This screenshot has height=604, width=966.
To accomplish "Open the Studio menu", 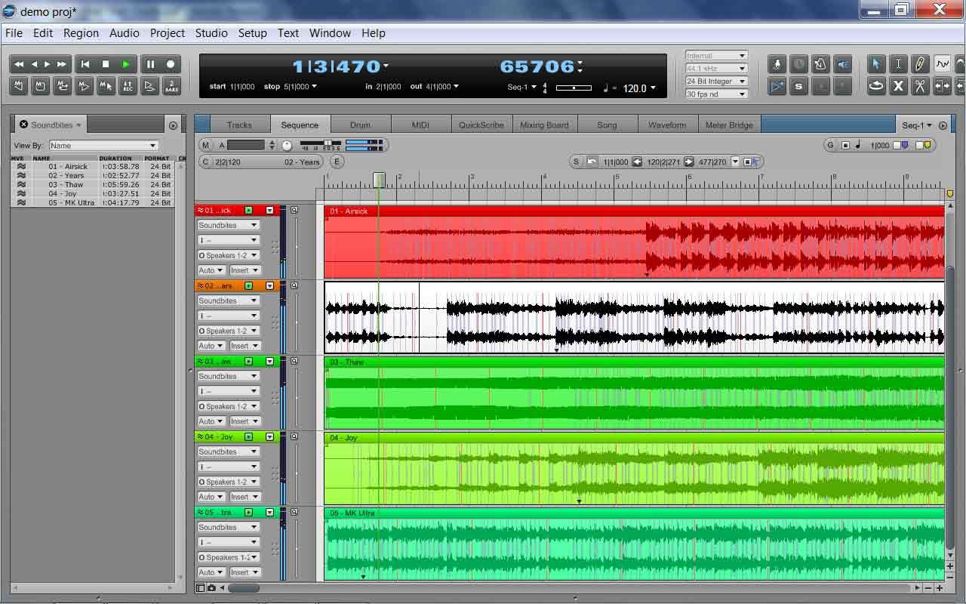I will (211, 33).
